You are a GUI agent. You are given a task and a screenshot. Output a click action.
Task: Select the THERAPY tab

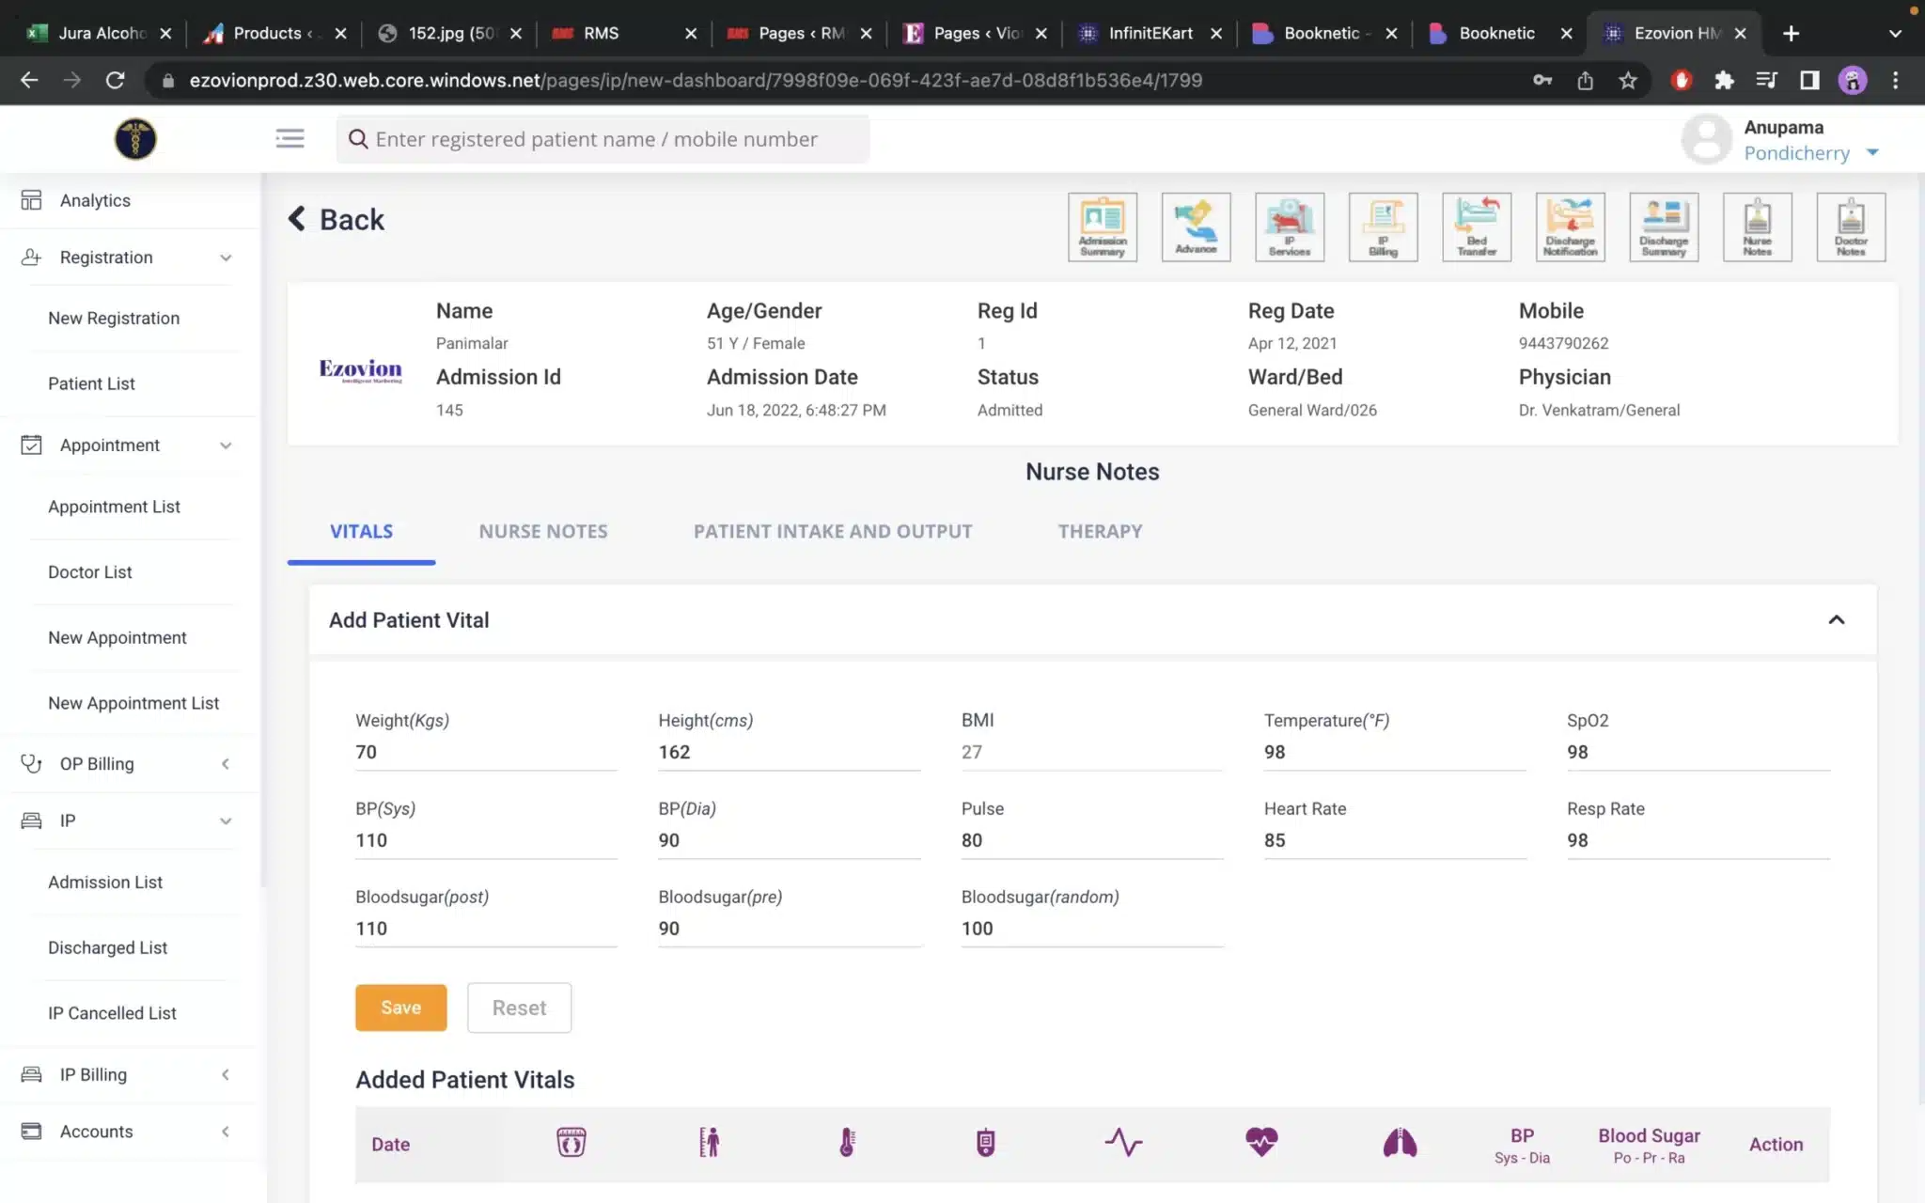click(1100, 531)
